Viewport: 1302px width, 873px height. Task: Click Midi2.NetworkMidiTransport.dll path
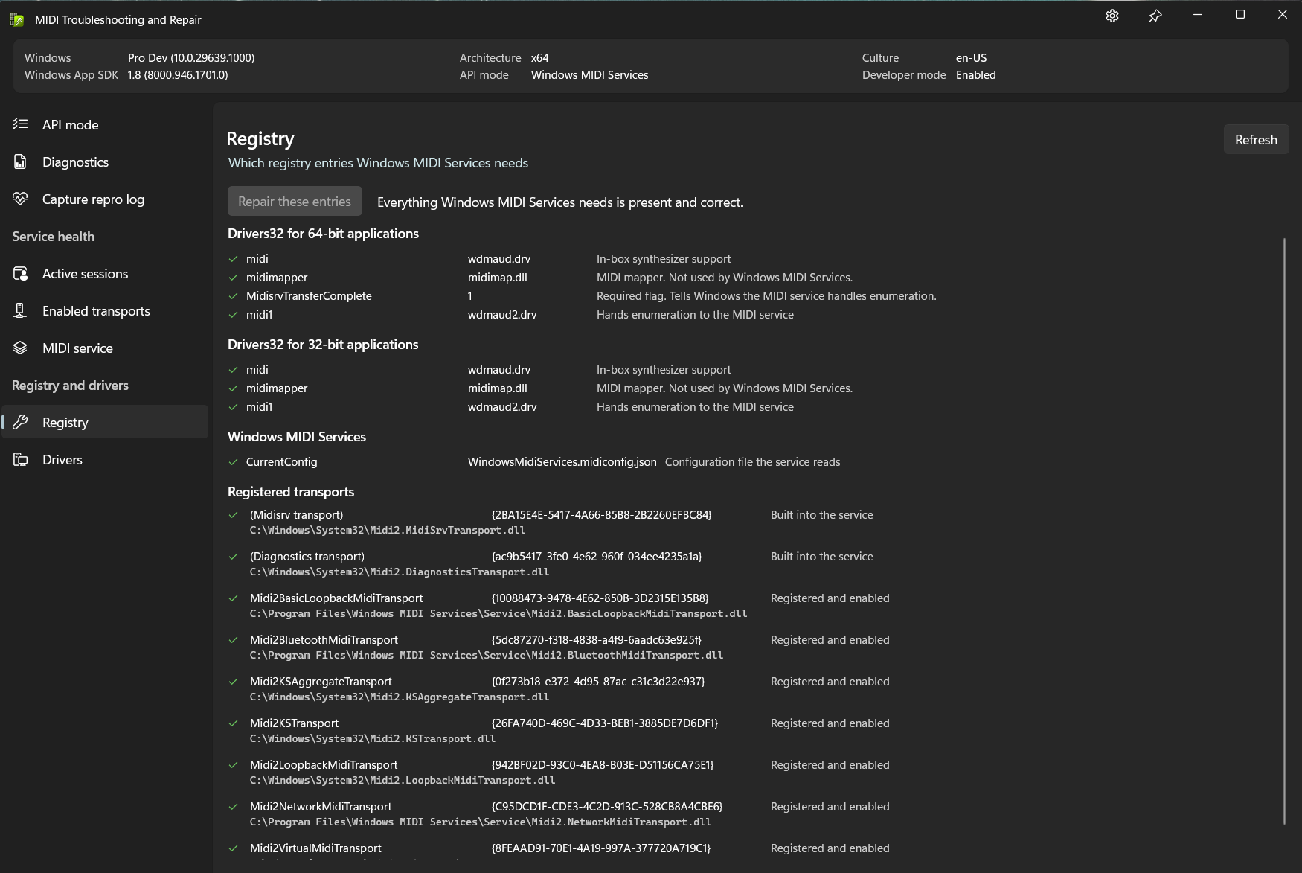(x=481, y=822)
